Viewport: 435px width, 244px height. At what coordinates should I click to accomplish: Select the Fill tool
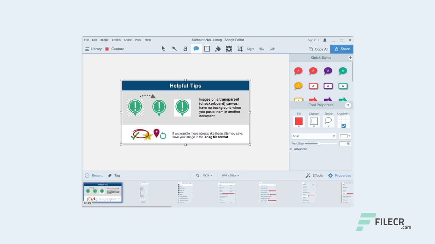click(x=218, y=48)
